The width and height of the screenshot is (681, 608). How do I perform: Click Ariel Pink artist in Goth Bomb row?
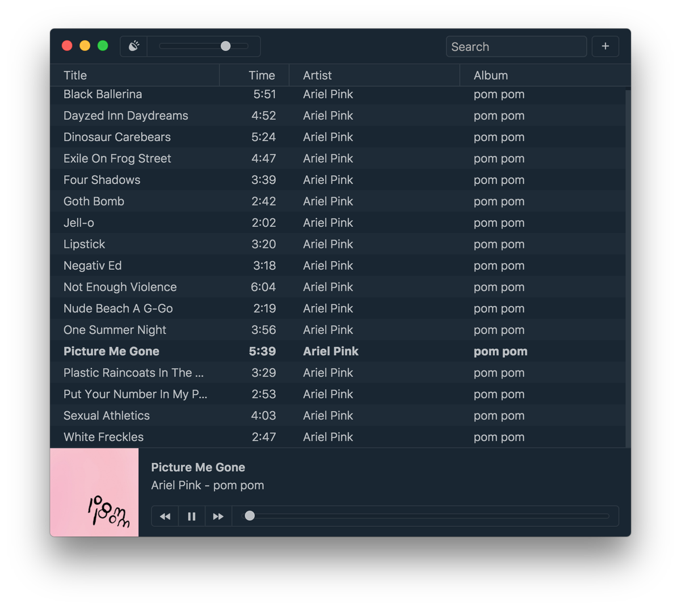click(x=328, y=201)
